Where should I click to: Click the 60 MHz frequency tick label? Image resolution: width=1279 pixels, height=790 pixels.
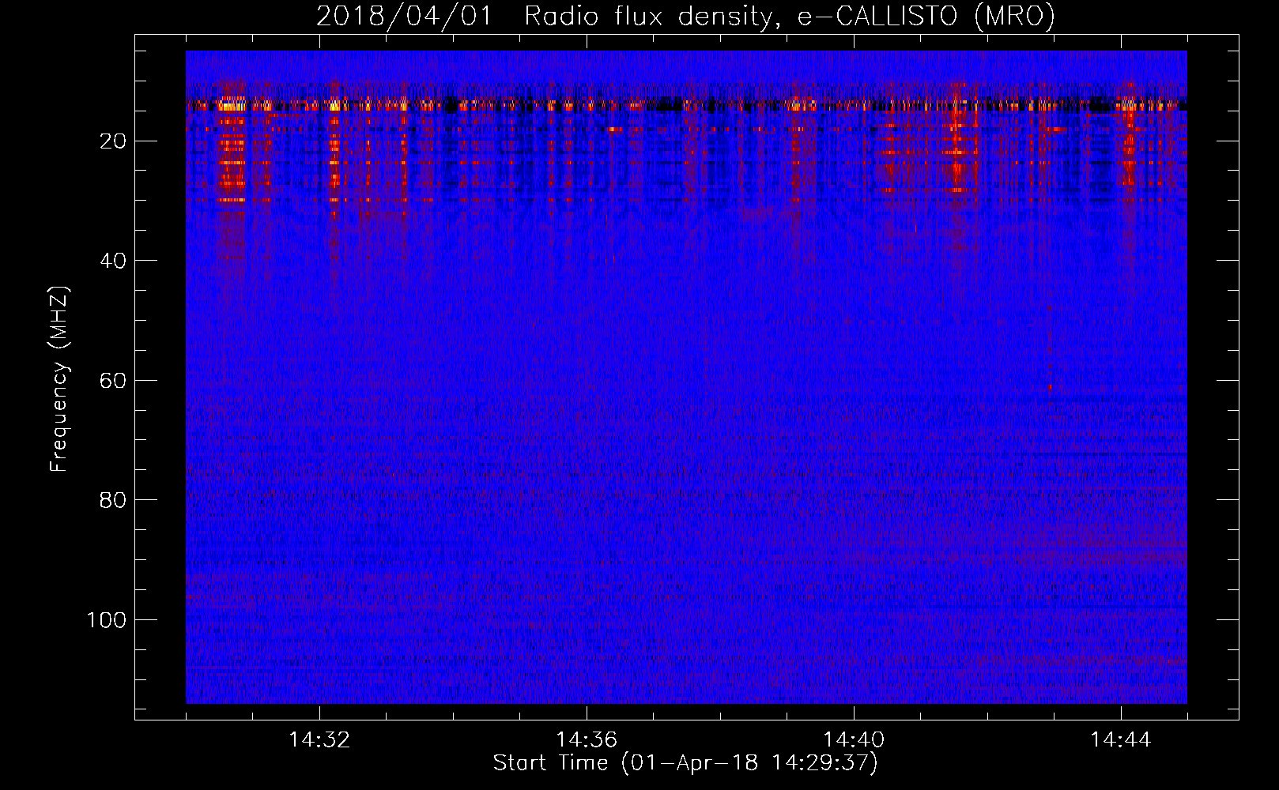(113, 381)
